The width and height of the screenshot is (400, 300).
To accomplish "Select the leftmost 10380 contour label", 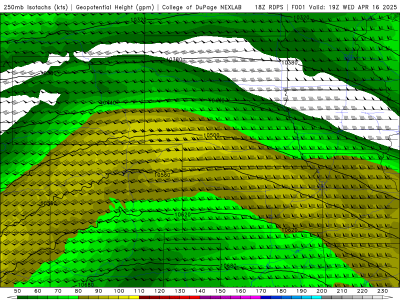I will 48,73.
